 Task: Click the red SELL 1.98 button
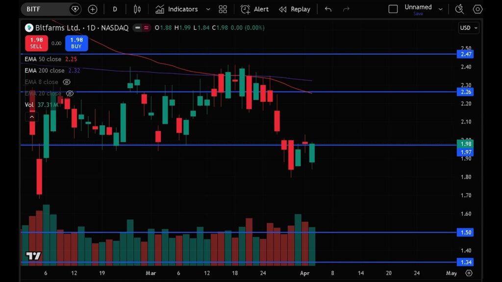36,43
